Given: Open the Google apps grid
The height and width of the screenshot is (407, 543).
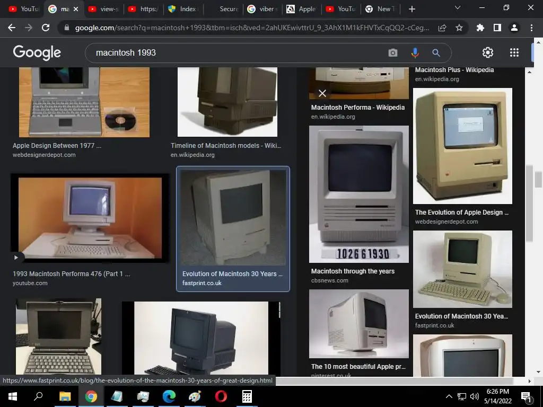Looking at the screenshot, I should pos(514,52).
